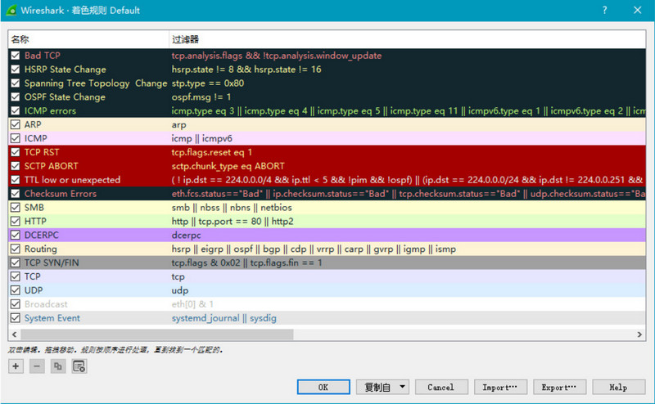
Task: Click the 名称 column header
Action: coord(88,39)
